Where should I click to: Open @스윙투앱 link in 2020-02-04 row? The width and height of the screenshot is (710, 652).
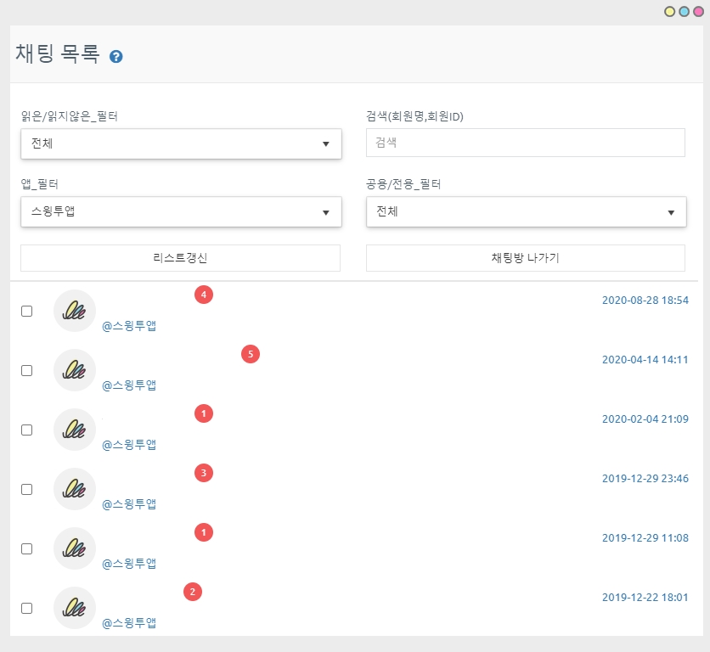click(129, 444)
